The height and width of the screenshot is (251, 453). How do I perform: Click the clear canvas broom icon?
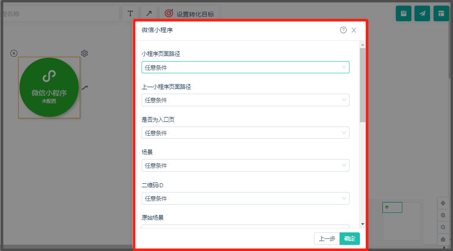coord(443,239)
